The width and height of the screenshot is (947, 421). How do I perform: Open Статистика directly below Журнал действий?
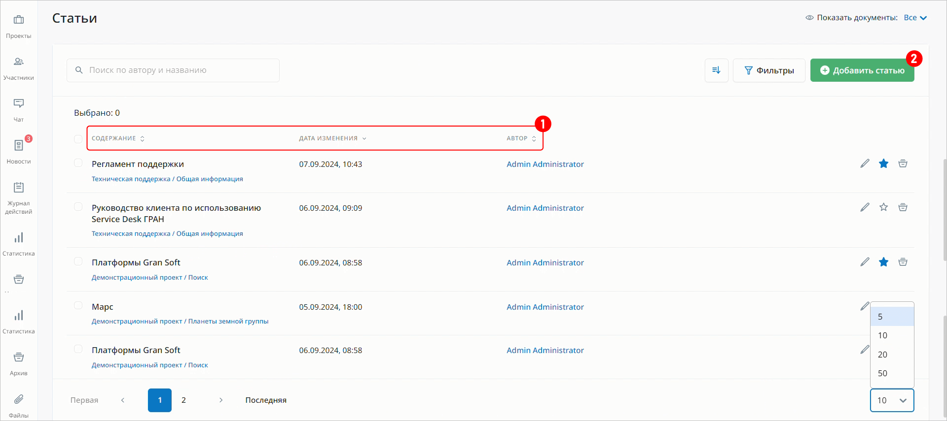point(19,244)
